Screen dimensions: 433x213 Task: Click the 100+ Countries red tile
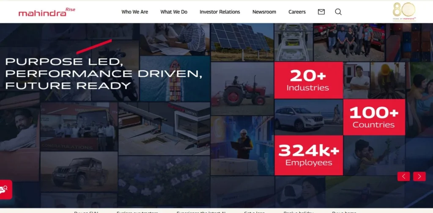[373, 117]
